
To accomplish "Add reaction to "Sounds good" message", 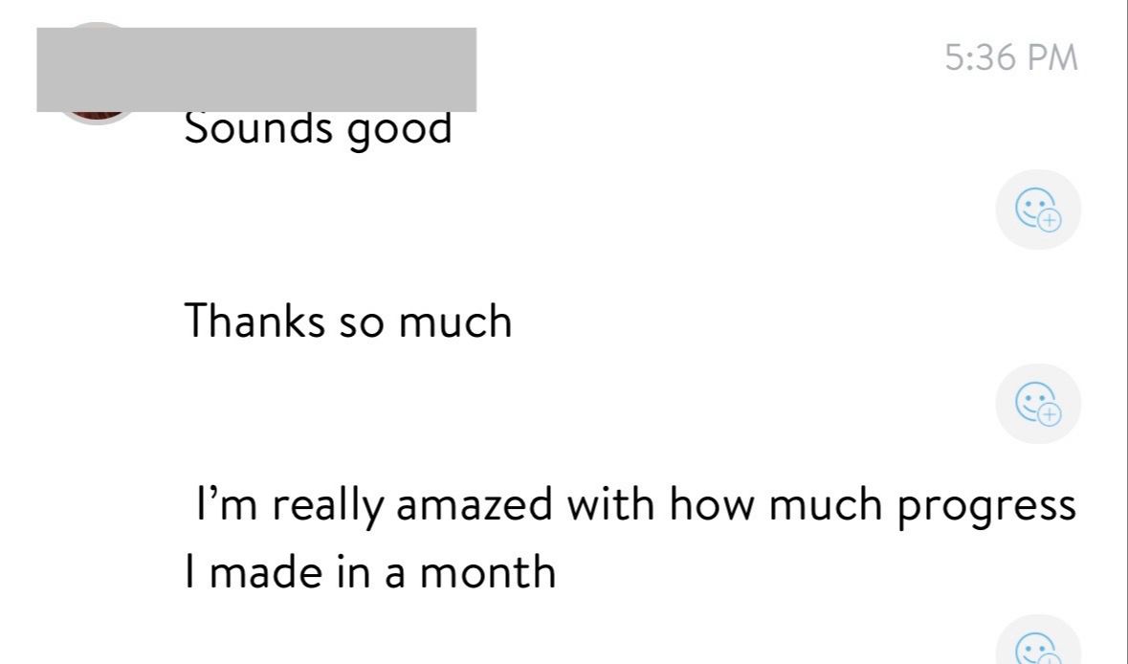I will point(1038,210).
